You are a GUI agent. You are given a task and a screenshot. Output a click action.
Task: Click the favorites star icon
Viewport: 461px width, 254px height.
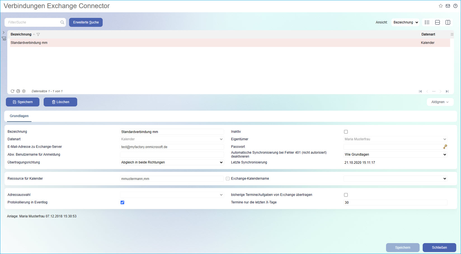pyautogui.click(x=441, y=6)
